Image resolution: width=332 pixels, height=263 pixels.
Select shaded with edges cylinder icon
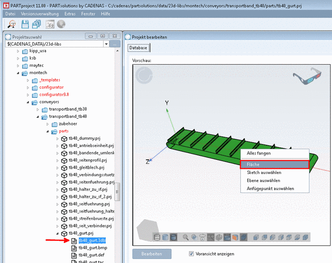174,237
